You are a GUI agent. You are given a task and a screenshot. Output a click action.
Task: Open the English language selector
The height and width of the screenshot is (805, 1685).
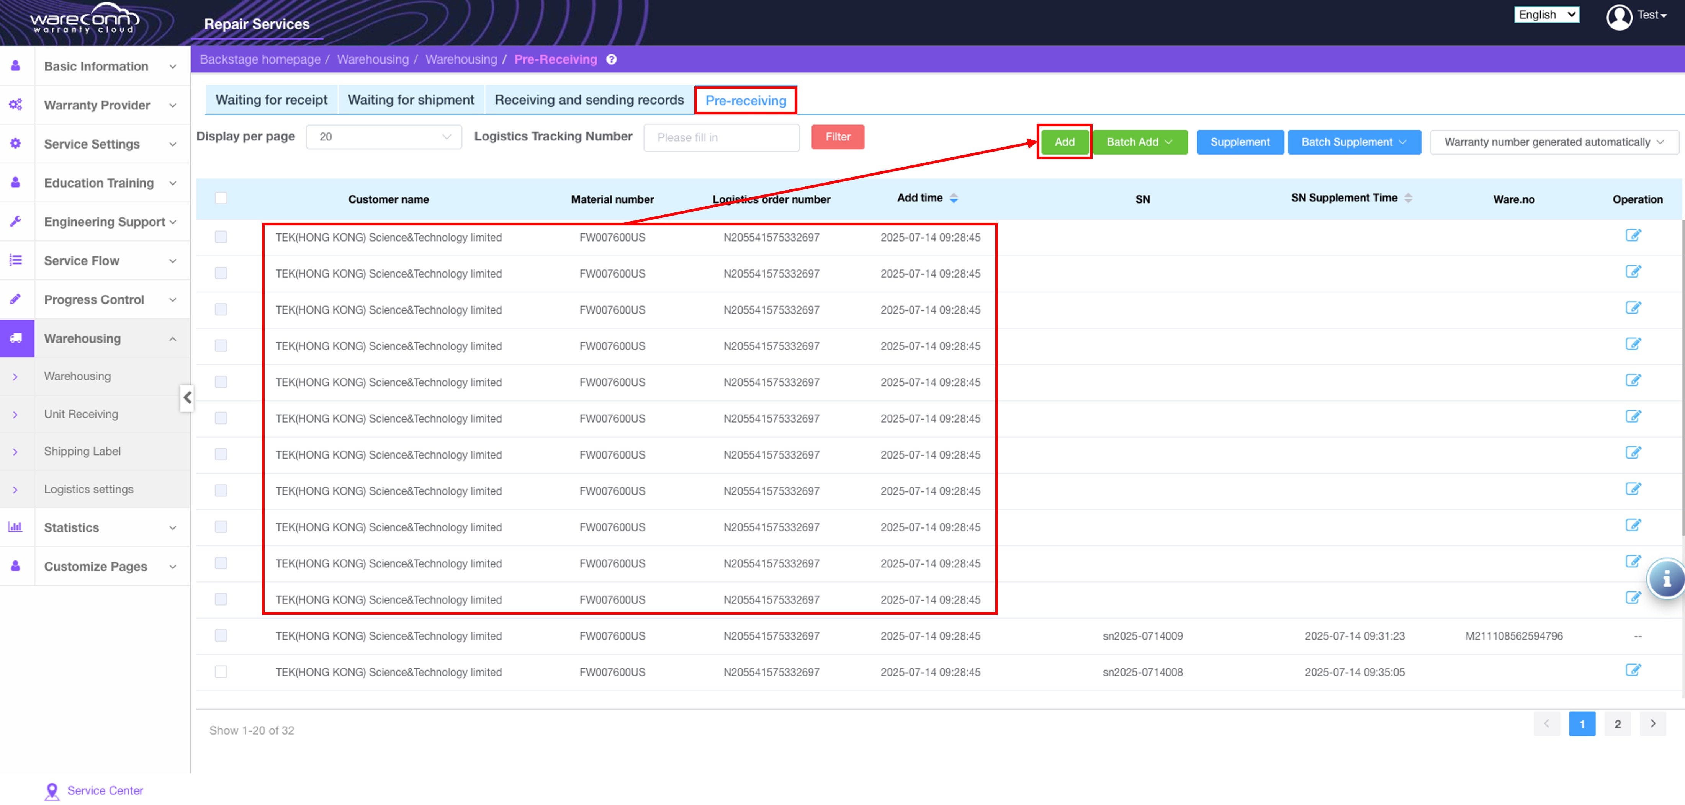click(x=1546, y=15)
